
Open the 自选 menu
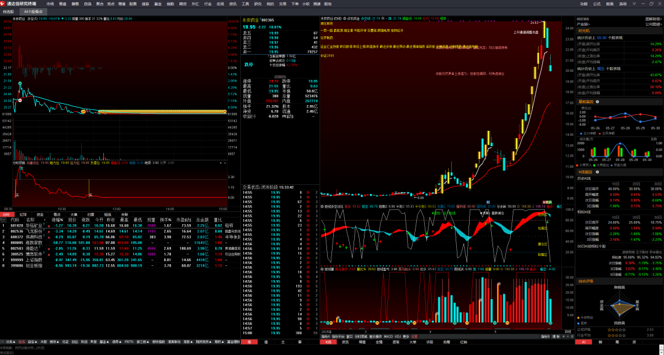(x=87, y=4)
